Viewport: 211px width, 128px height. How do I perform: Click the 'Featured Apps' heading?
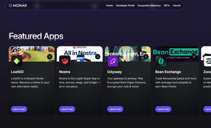point(36,36)
